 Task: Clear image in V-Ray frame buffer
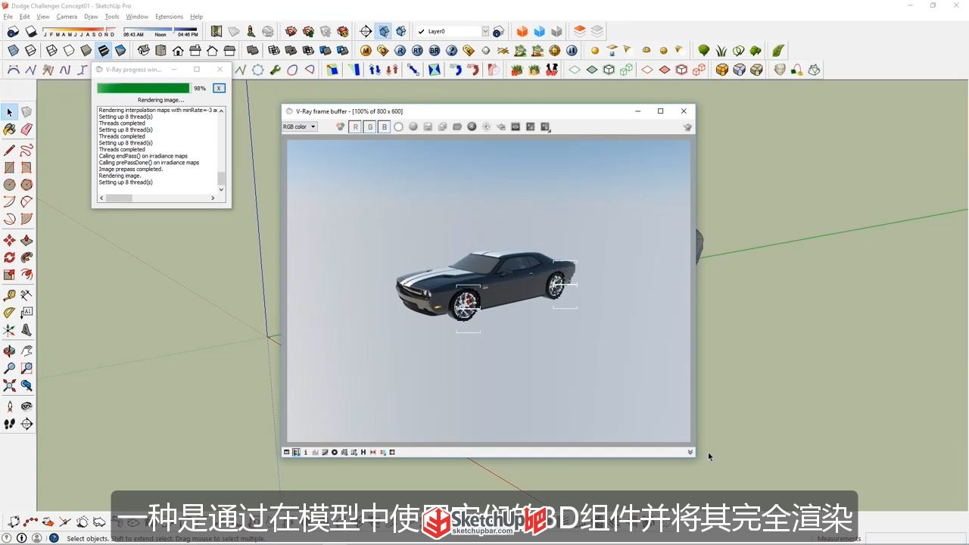tap(472, 127)
